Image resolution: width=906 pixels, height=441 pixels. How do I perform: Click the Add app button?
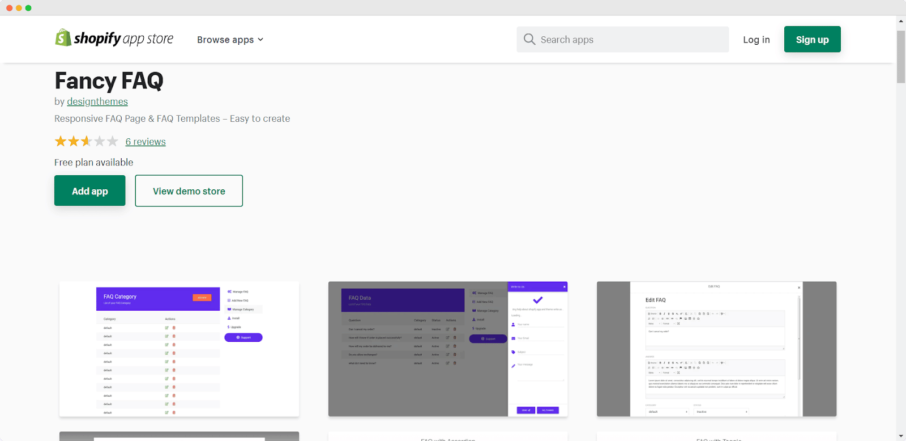pyautogui.click(x=89, y=190)
